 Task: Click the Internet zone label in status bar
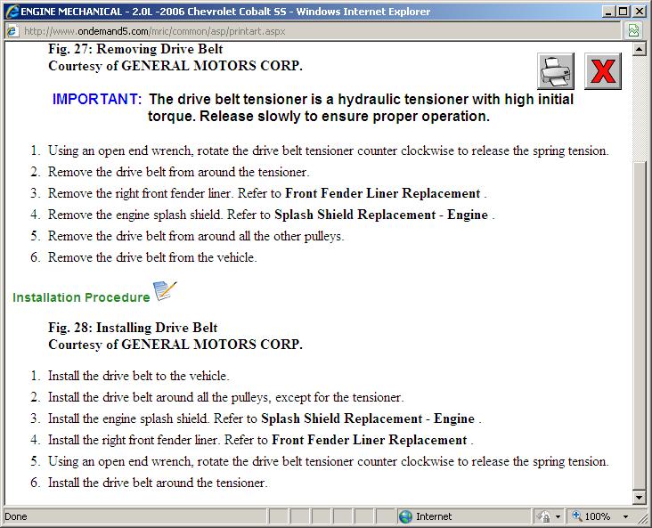point(434,516)
